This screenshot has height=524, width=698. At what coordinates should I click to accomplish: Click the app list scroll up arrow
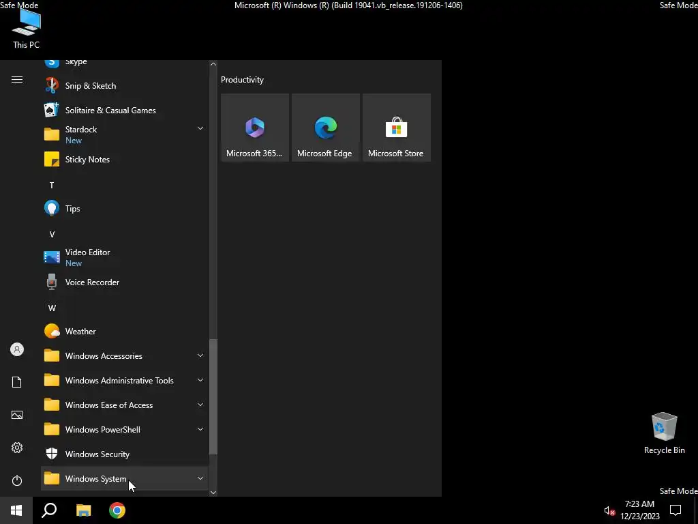pos(213,64)
